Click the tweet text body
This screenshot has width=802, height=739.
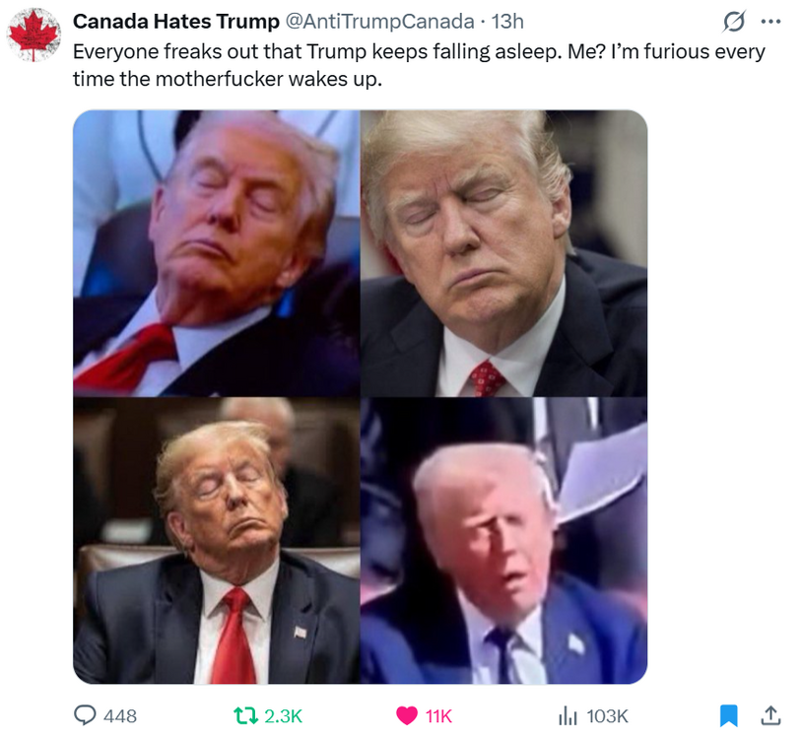coord(419,65)
